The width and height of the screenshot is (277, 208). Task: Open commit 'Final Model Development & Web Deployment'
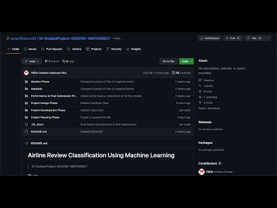tap(108, 124)
